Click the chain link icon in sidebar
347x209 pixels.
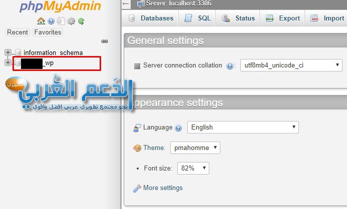tap(105, 41)
